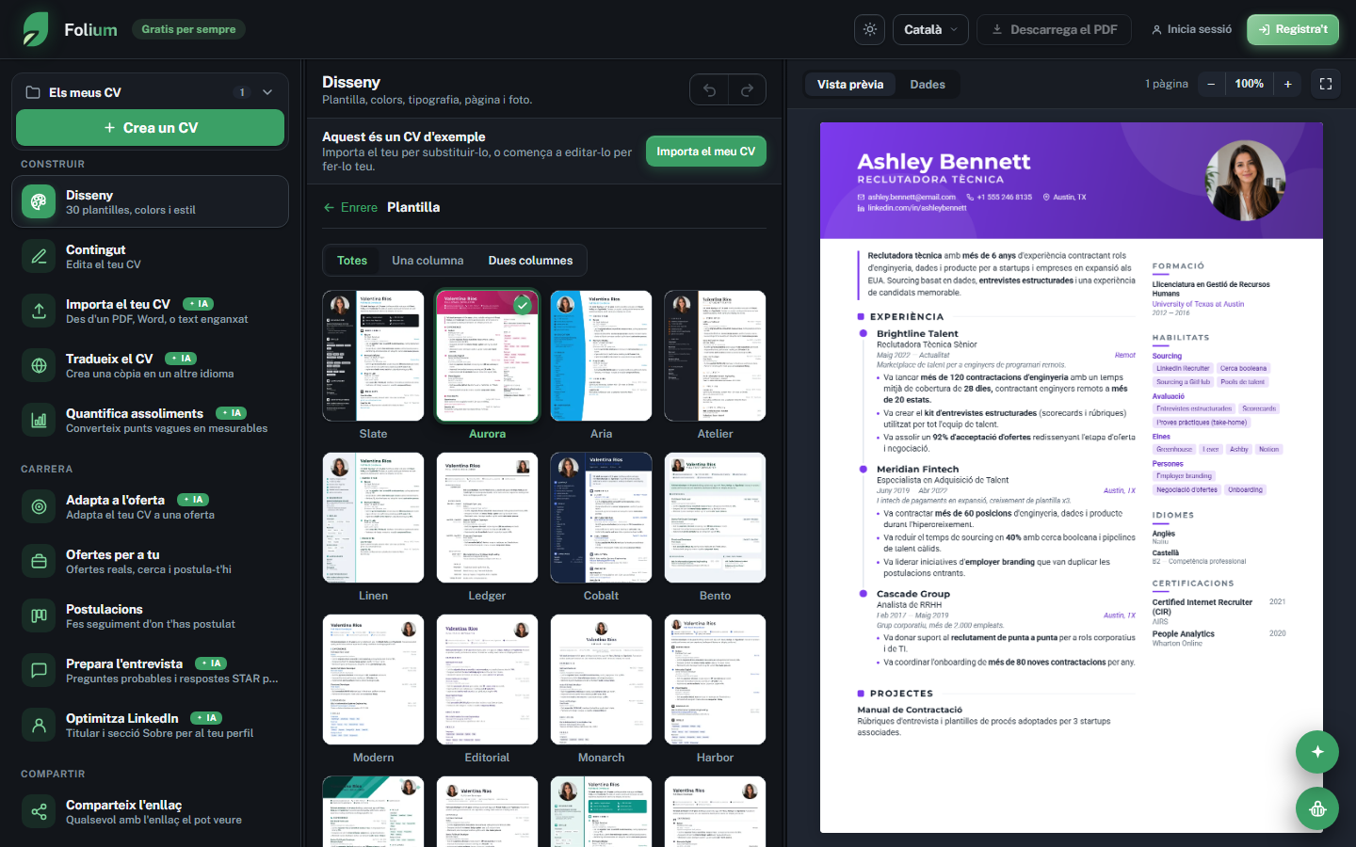Undo the last design change
Screen dimensions: 1356x847
(709, 89)
